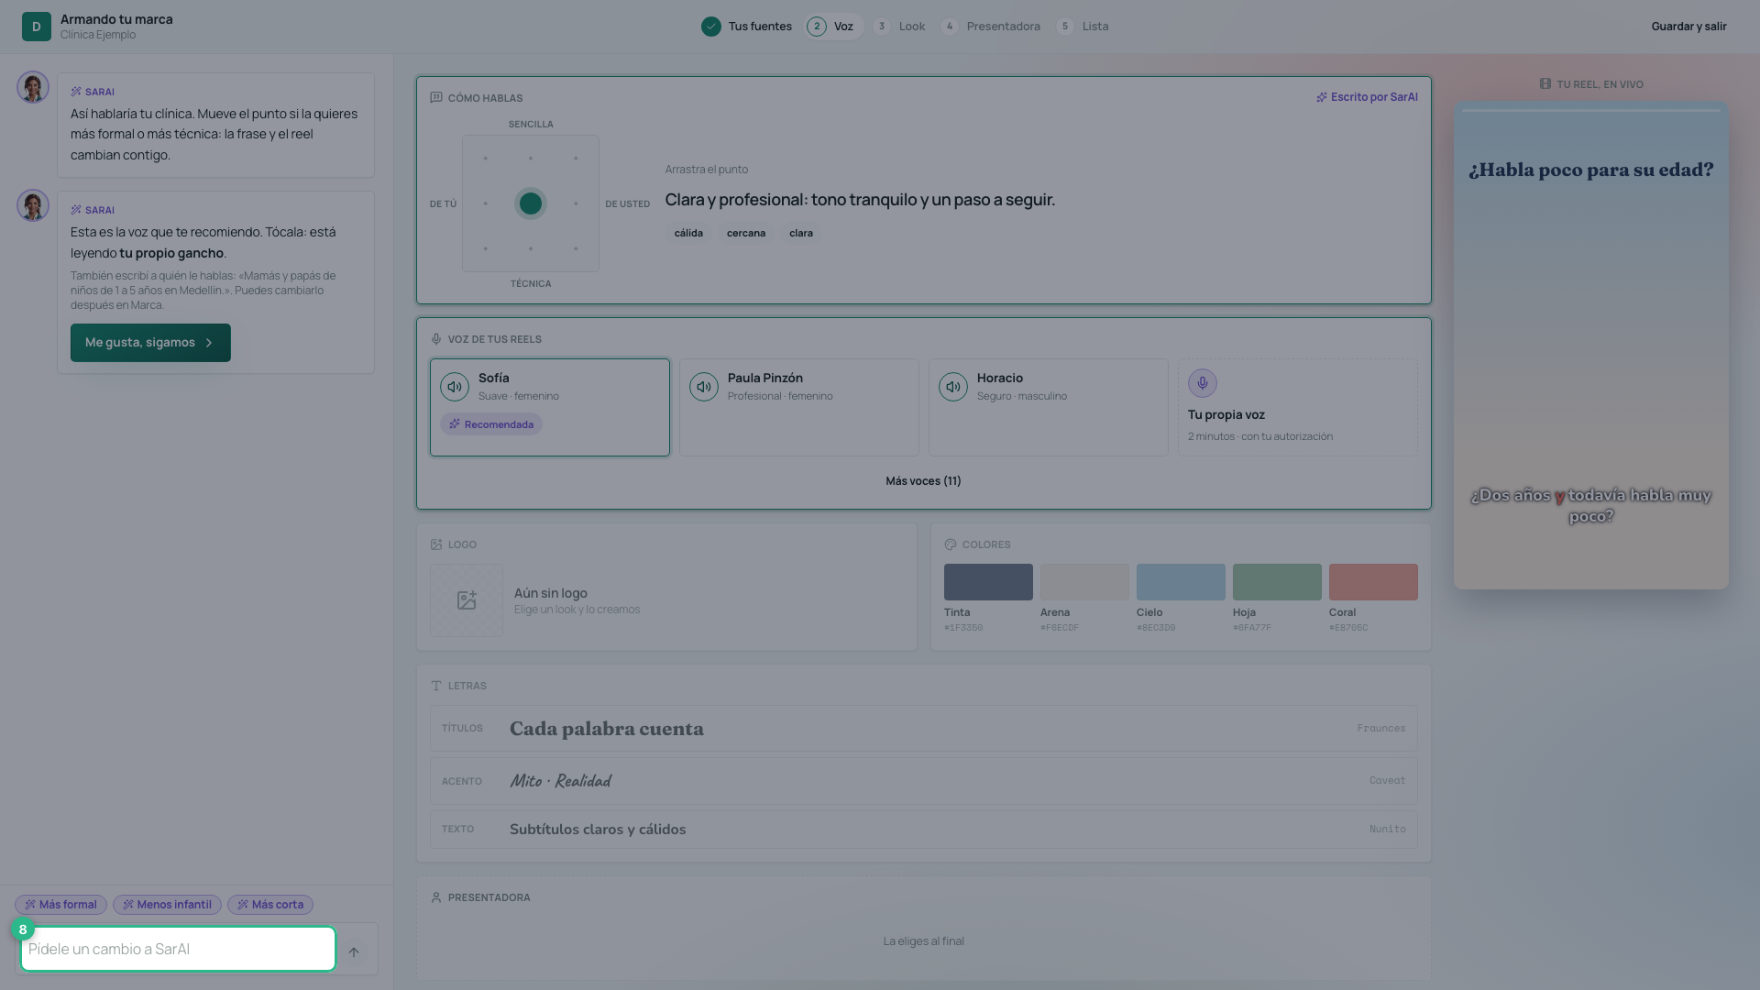1760x990 pixels.
Task: Play Sofía voice preview speaker icon
Action: click(x=455, y=387)
